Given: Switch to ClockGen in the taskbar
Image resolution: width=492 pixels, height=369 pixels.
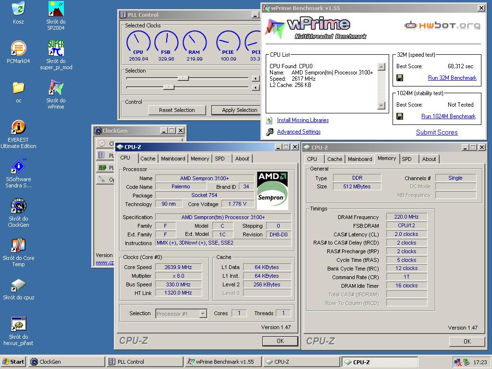Looking at the screenshot, I should 66,362.
